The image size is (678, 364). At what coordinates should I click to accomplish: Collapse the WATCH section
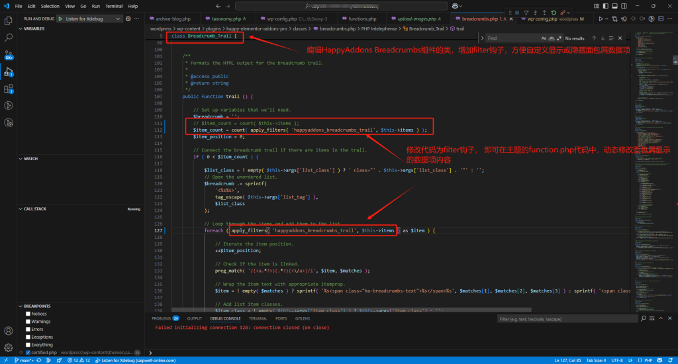click(x=21, y=159)
